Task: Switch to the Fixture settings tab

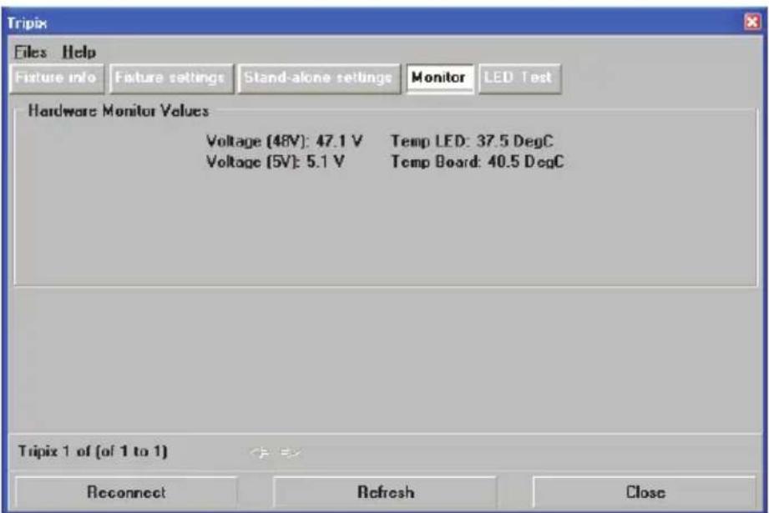Action: tap(170, 78)
